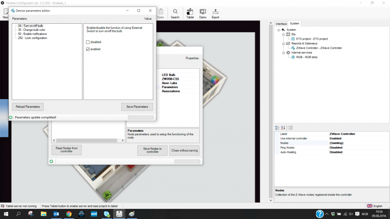
Task: Click the Save Parameters button
Action: click(137, 107)
